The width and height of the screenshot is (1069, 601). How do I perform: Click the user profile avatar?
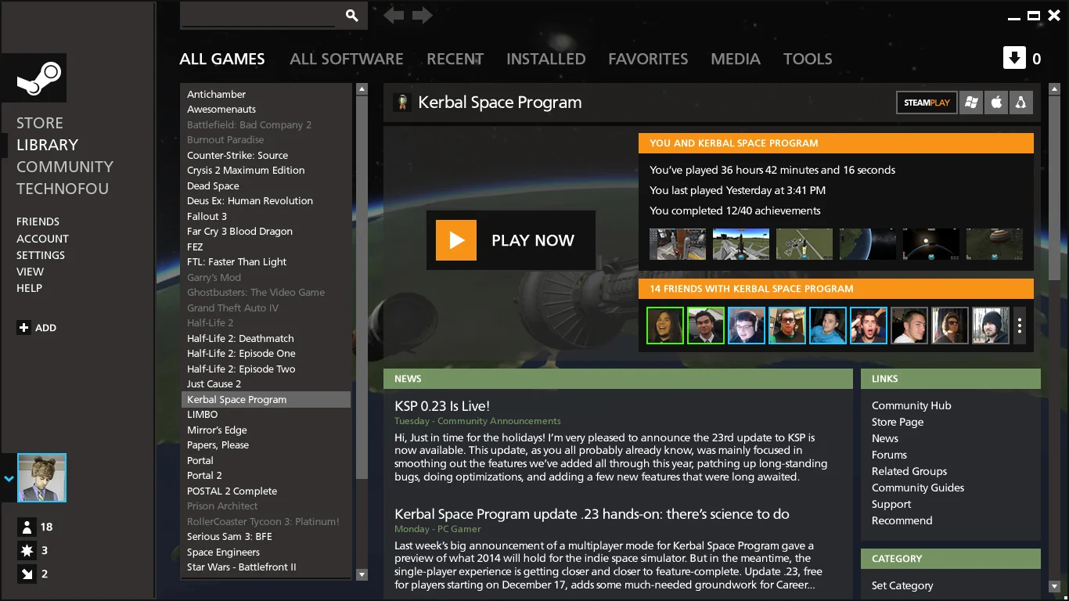coord(41,477)
